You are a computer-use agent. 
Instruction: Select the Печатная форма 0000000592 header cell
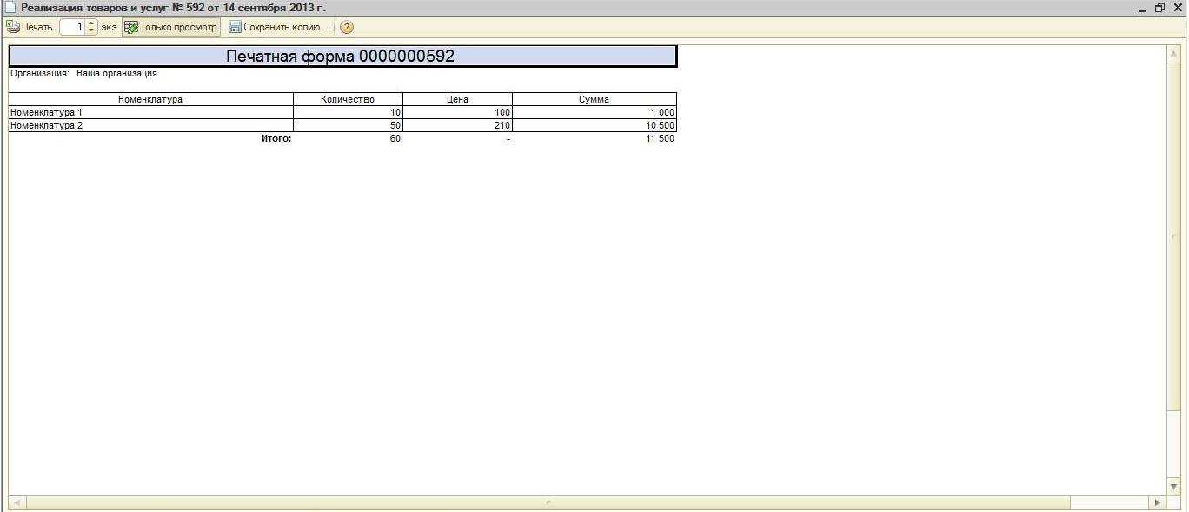click(x=342, y=57)
